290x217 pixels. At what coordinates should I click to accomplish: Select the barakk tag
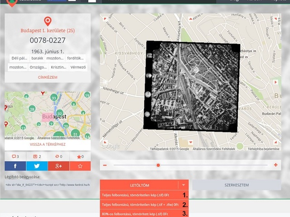(37, 58)
